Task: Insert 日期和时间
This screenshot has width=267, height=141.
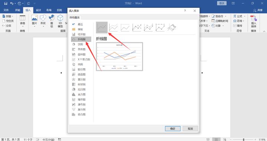Action: click(x=220, y=21)
